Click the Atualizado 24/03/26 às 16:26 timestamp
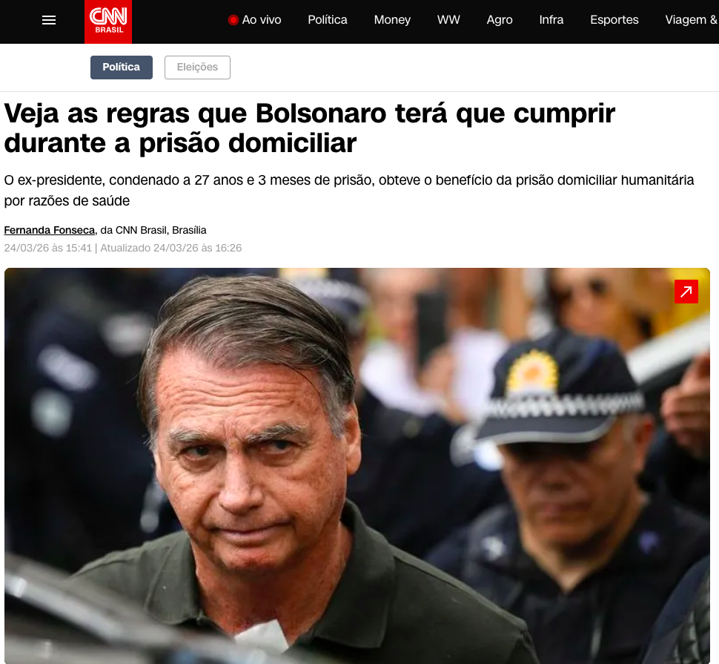719x664 pixels. [x=171, y=248]
